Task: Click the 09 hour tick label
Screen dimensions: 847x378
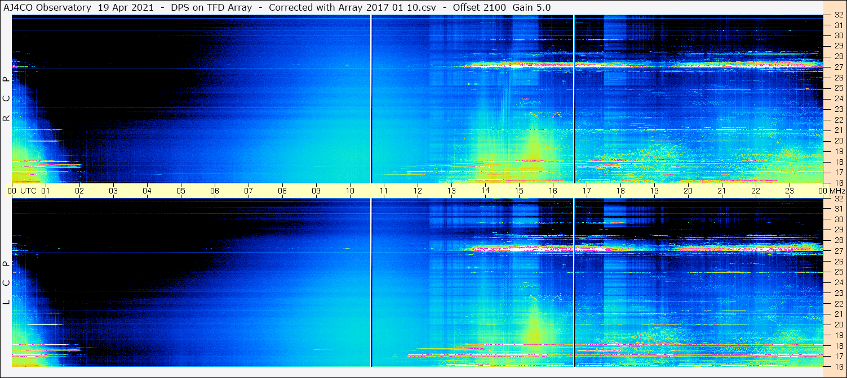Action: (x=316, y=191)
